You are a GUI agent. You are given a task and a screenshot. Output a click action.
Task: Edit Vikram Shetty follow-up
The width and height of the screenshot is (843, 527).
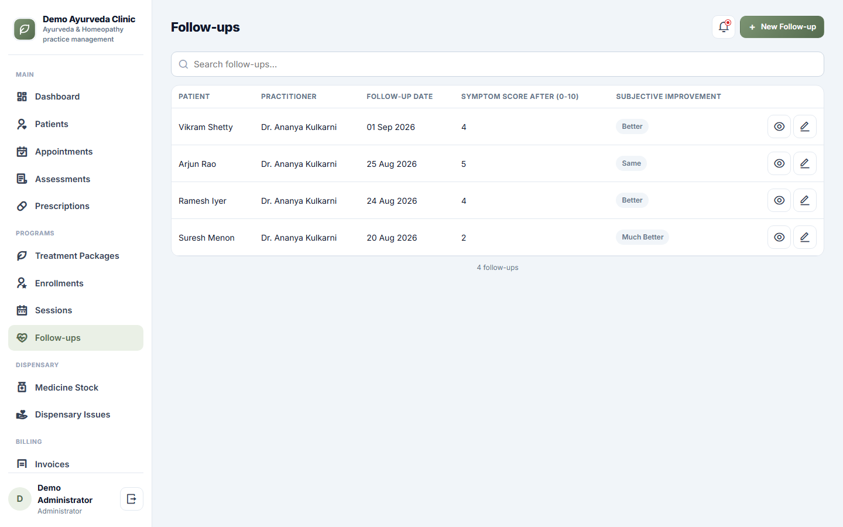805,126
